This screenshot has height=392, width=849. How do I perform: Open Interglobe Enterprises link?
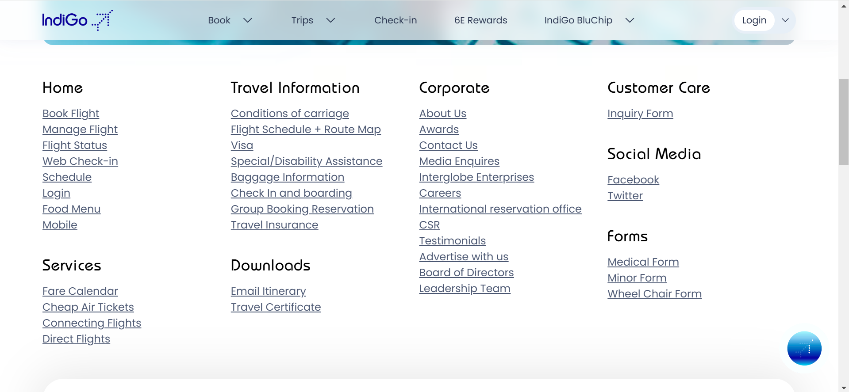pos(476,177)
